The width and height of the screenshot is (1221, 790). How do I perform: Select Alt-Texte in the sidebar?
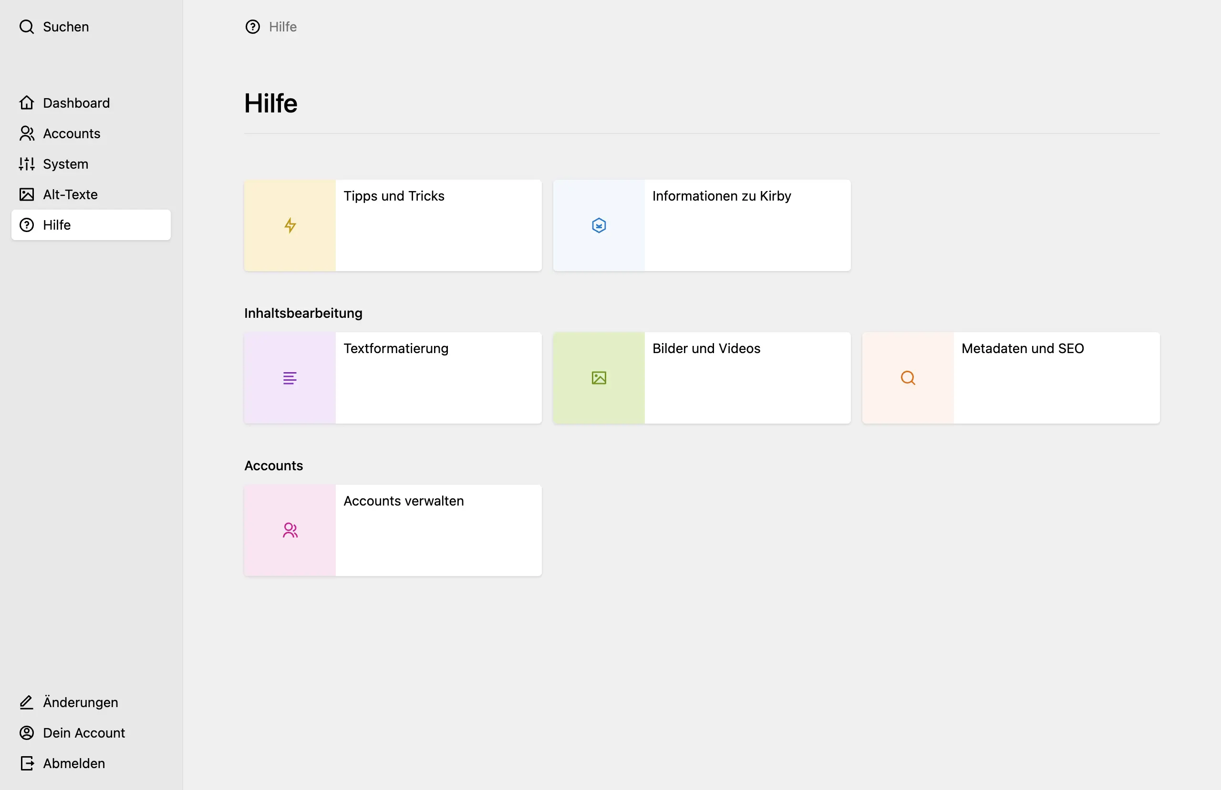point(70,195)
